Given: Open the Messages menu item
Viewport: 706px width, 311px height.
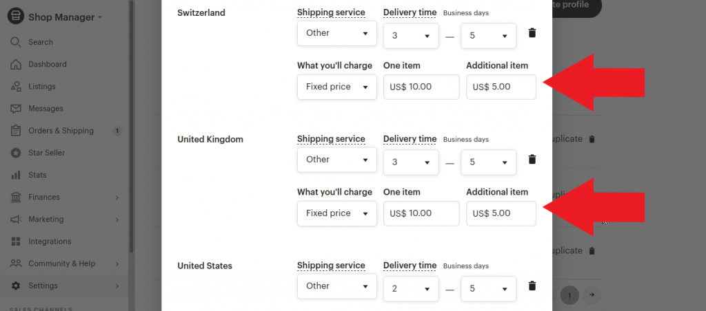Looking at the screenshot, I should click(x=46, y=109).
